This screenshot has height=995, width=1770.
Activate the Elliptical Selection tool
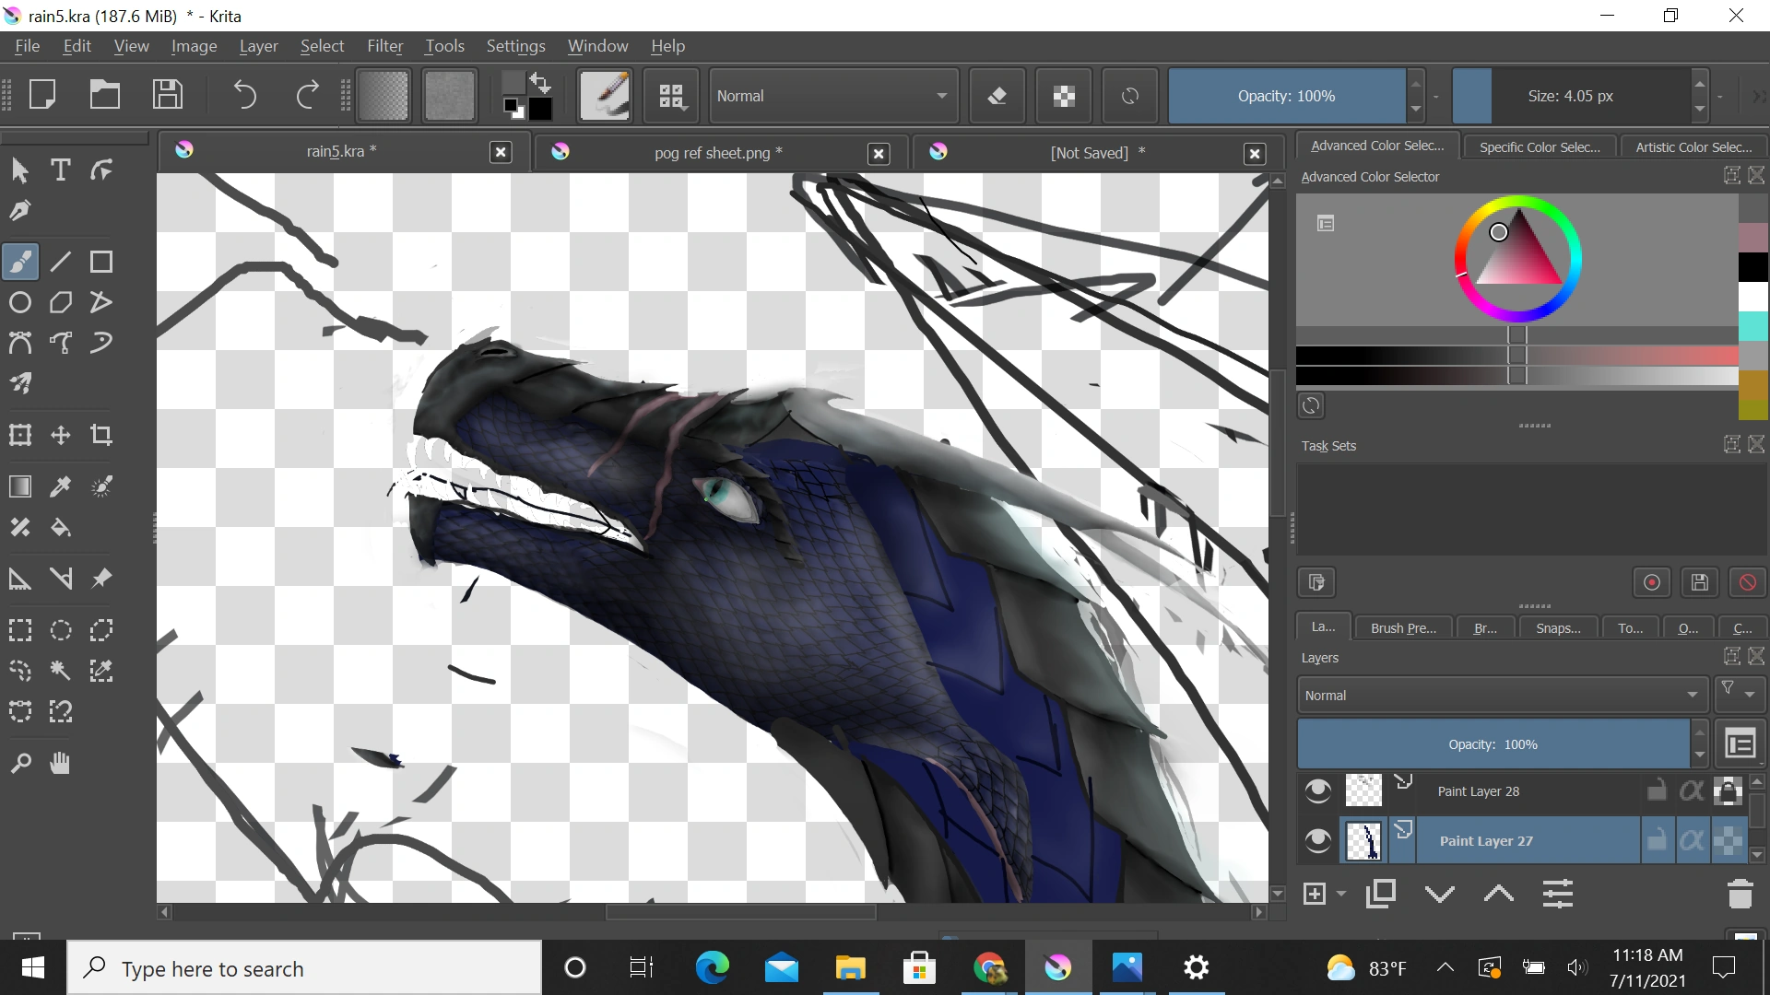click(60, 630)
